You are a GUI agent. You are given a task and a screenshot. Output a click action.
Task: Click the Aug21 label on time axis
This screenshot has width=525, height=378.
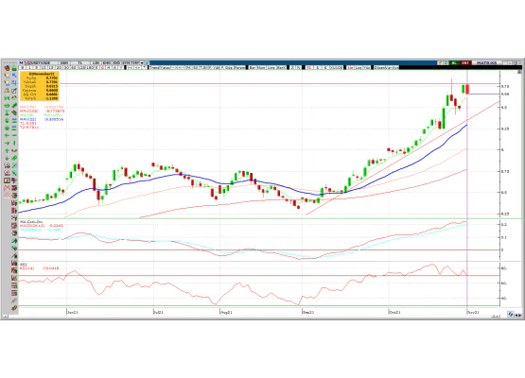click(226, 312)
